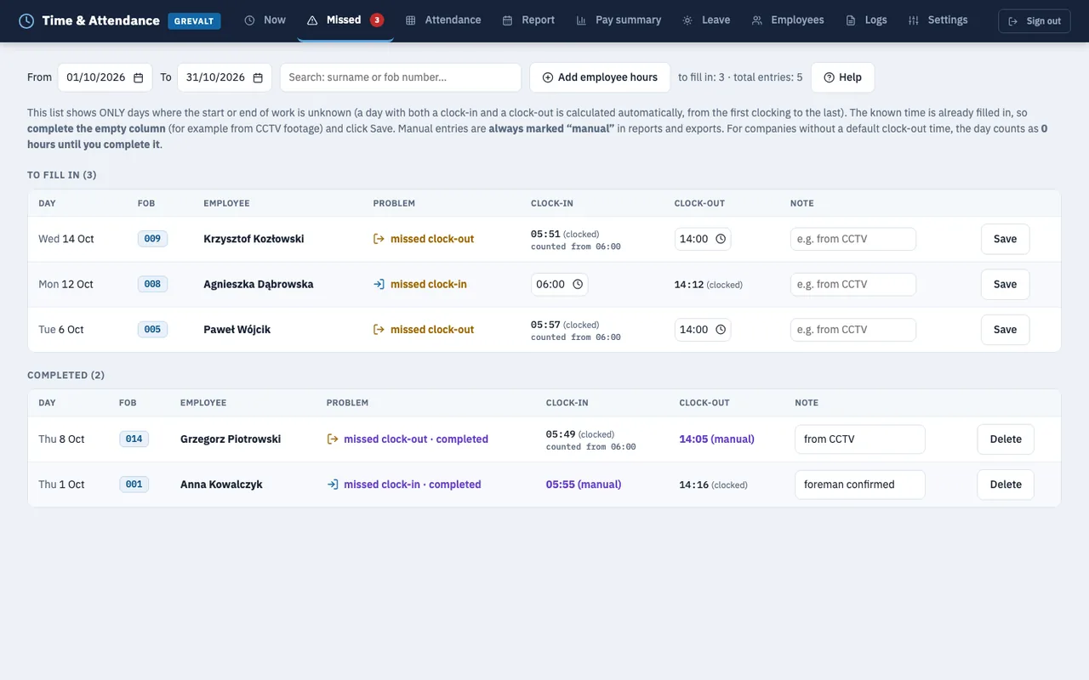Screen dimensions: 1089x680
Task: Click the missed clock-in icon in Agnieszka Dąbrowska's row
Action: point(379,285)
